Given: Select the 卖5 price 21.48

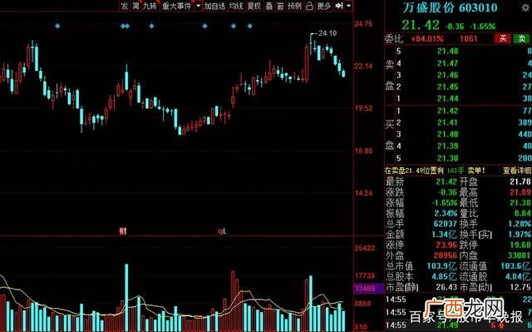Looking at the screenshot, I should [x=447, y=52].
